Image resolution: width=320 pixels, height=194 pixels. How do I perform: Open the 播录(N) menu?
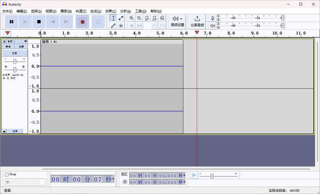[66, 11]
